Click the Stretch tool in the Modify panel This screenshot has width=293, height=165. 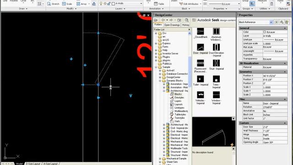click(x=53, y=4)
